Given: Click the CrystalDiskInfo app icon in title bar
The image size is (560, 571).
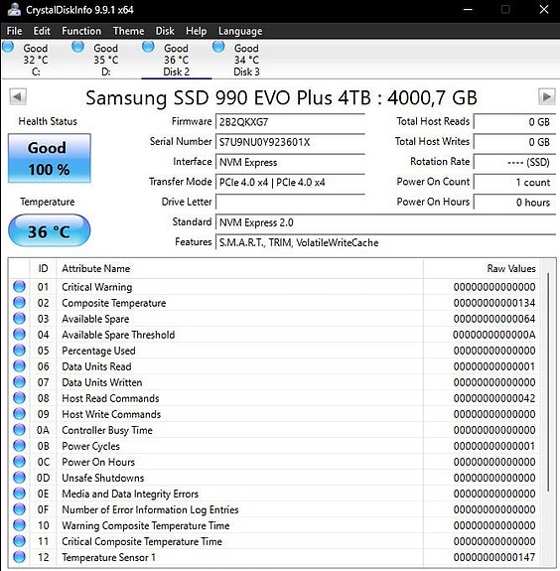Looking at the screenshot, I should 14,10.
